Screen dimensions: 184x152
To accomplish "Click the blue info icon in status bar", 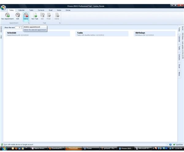I will tap(171, 145).
